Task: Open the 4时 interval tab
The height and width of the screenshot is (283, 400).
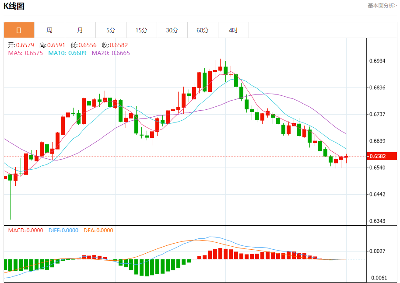Action: coord(233,30)
